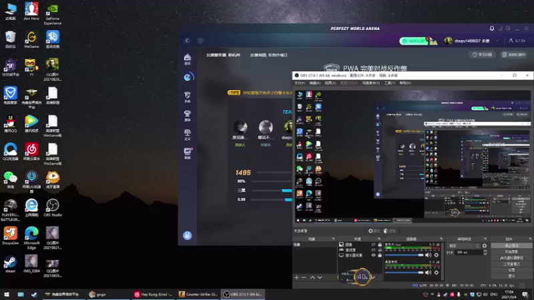Screen dimensions: 534x300
Task: Expand the douyu1488657 account dropdown
Action: click(x=497, y=41)
